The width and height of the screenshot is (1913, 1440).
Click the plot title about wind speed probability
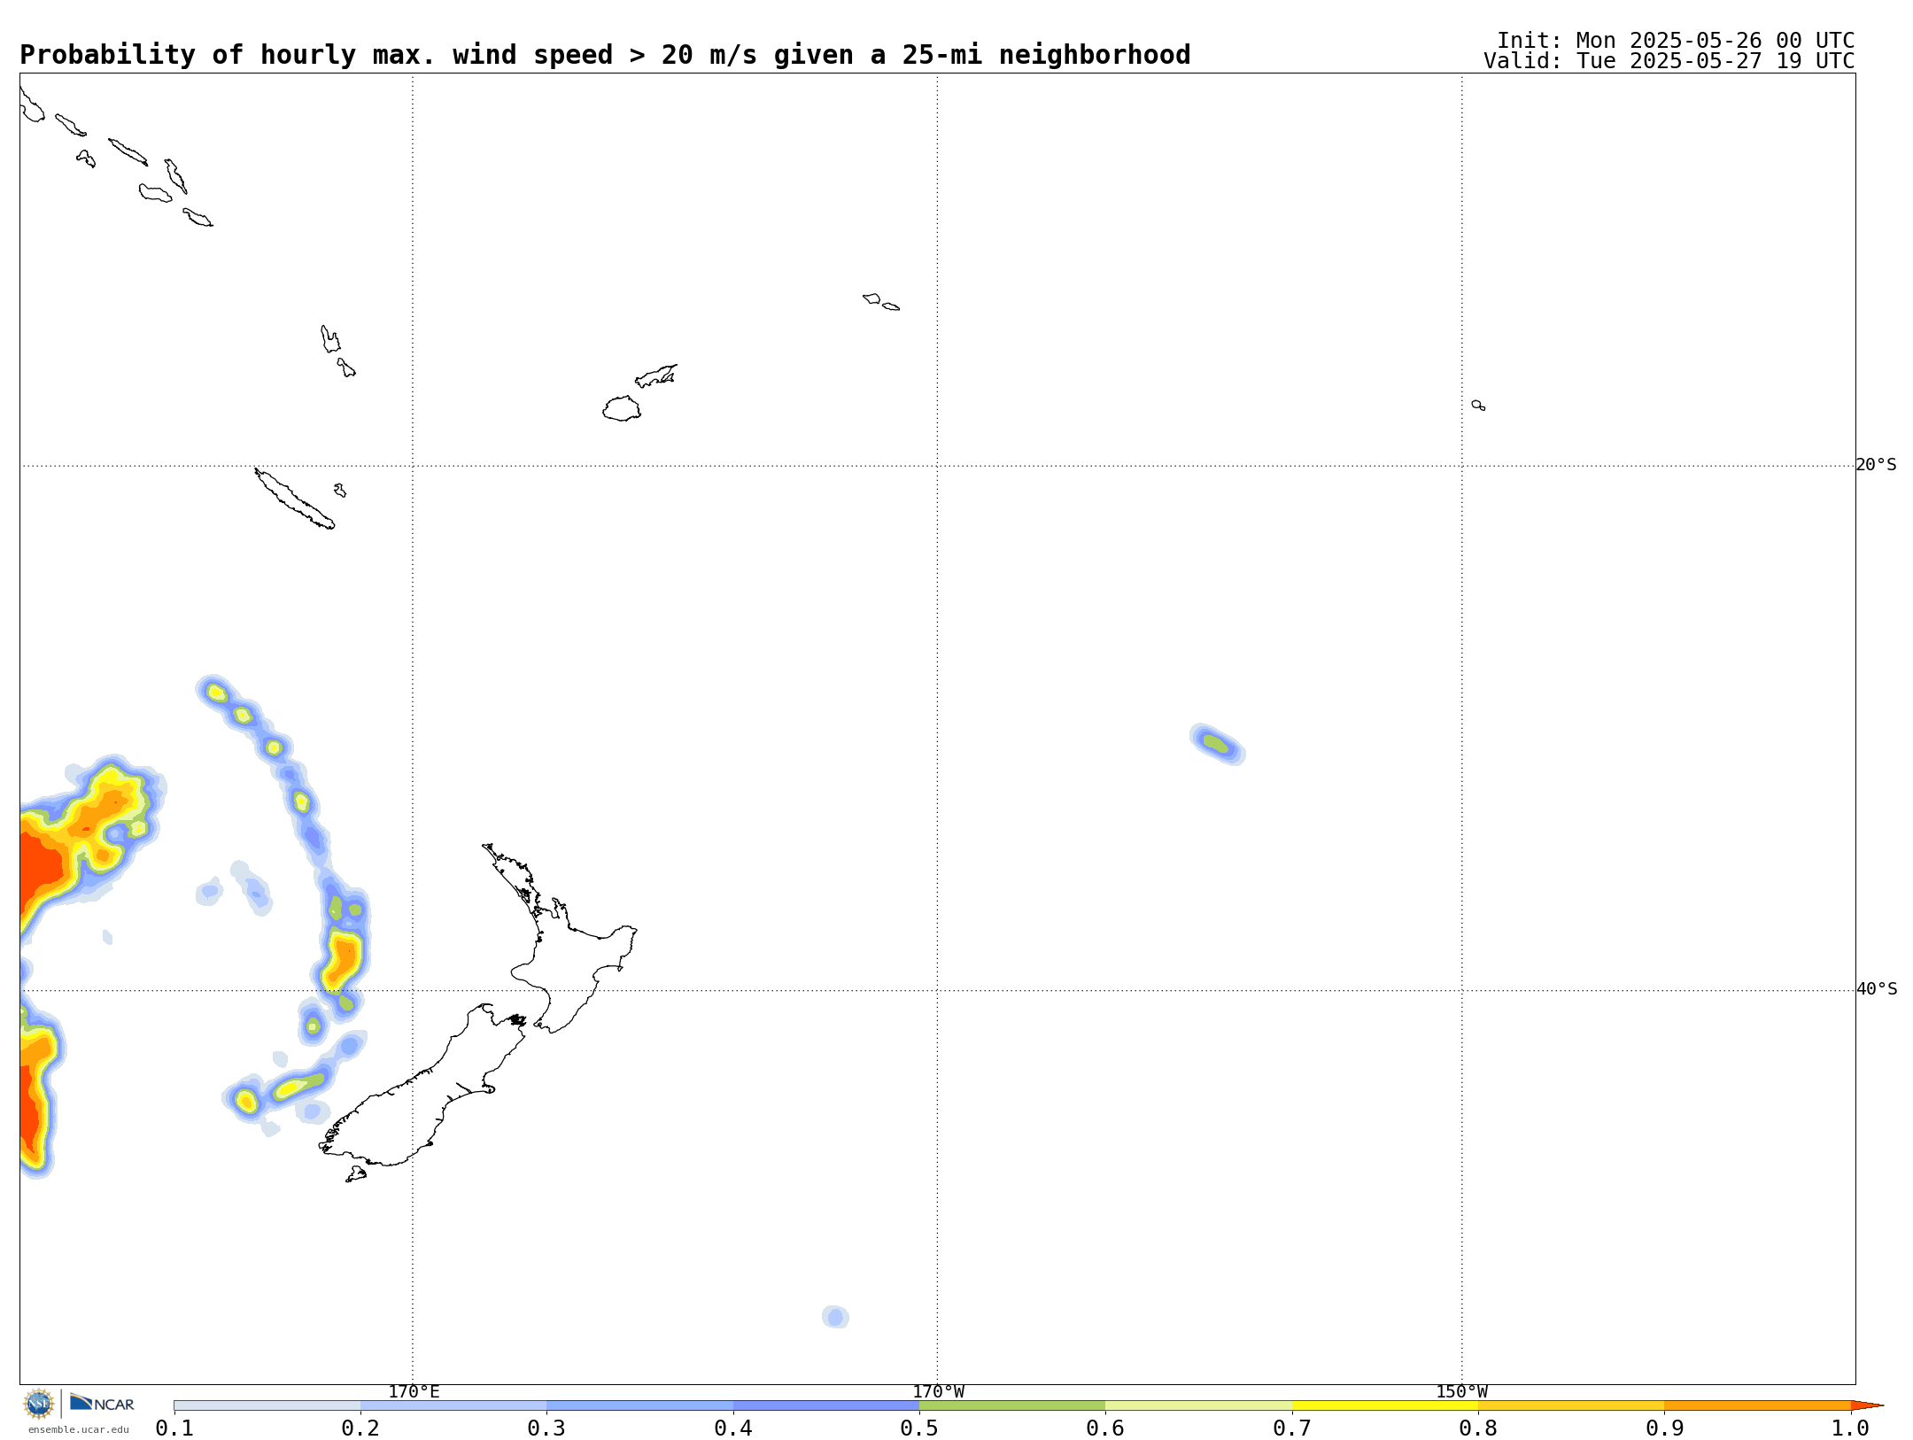[605, 55]
